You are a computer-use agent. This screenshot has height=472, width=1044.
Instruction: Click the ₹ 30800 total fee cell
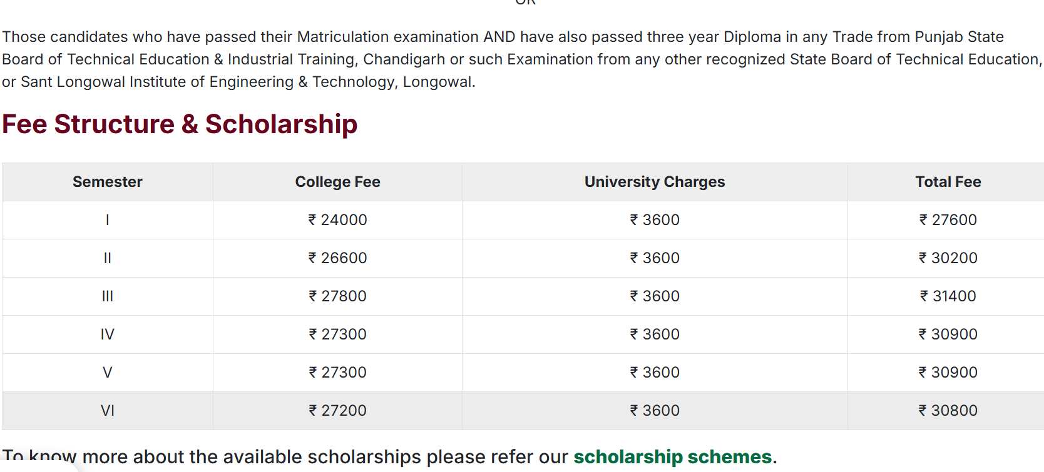[948, 411]
